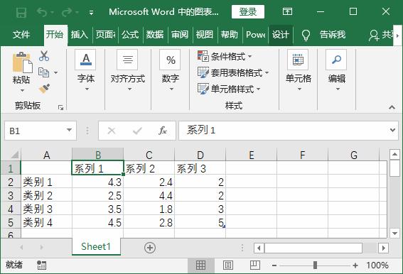The height and width of the screenshot is (274, 403).
Task: Click the Cancel X formula bar button
Action: click(112, 131)
